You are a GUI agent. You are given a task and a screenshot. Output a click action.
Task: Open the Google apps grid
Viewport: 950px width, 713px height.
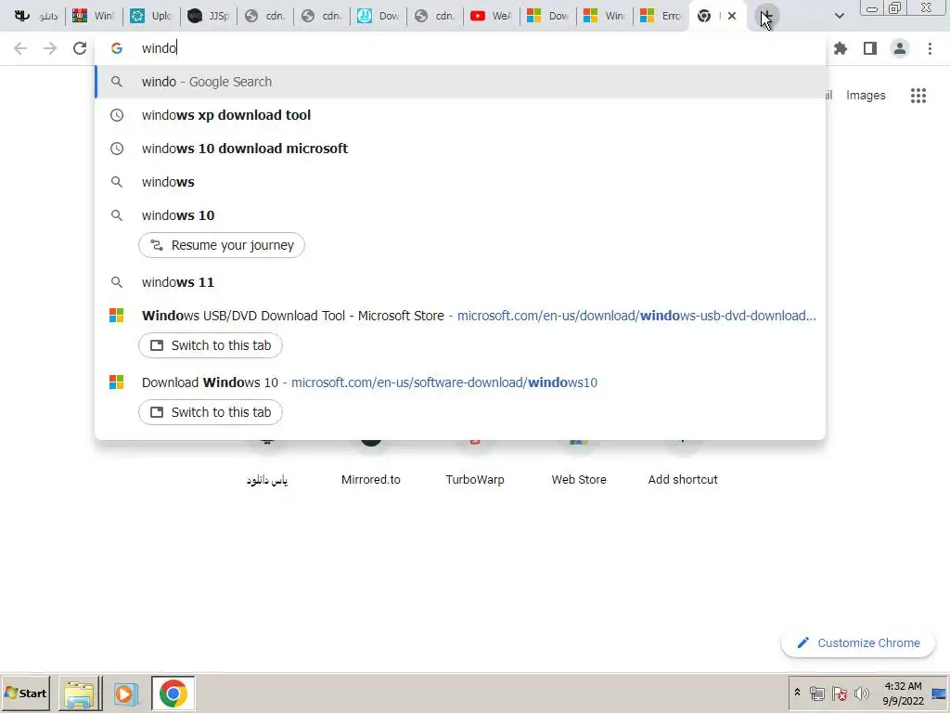pyautogui.click(x=918, y=96)
